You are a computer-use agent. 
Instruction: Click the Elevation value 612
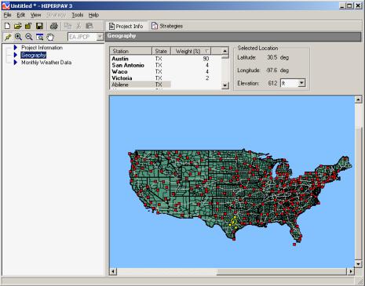(x=272, y=83)
